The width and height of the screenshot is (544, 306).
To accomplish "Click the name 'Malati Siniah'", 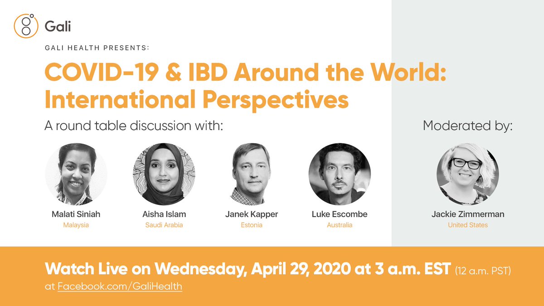I will pyautogui.click(x=76, y=214).
